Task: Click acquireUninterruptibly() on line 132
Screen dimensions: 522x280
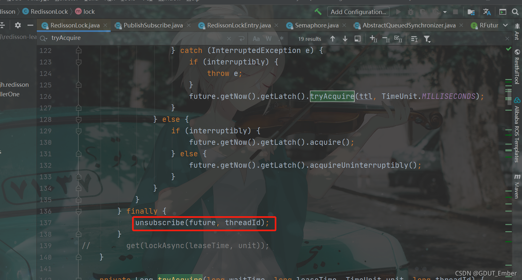Action: pyautogui.click(x=363, y=165)
